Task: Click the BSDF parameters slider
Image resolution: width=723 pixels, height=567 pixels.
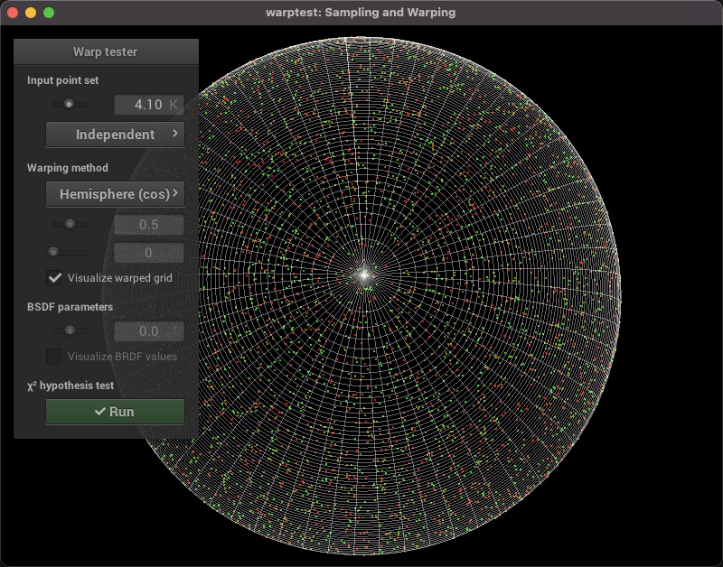Action: 69,331
